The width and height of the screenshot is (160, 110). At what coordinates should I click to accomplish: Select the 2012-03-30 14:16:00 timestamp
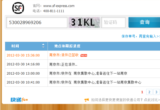click(23, 64)
